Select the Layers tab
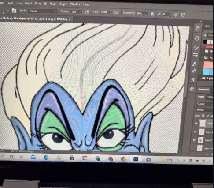 pyautogui.click(x=201, y=97)
